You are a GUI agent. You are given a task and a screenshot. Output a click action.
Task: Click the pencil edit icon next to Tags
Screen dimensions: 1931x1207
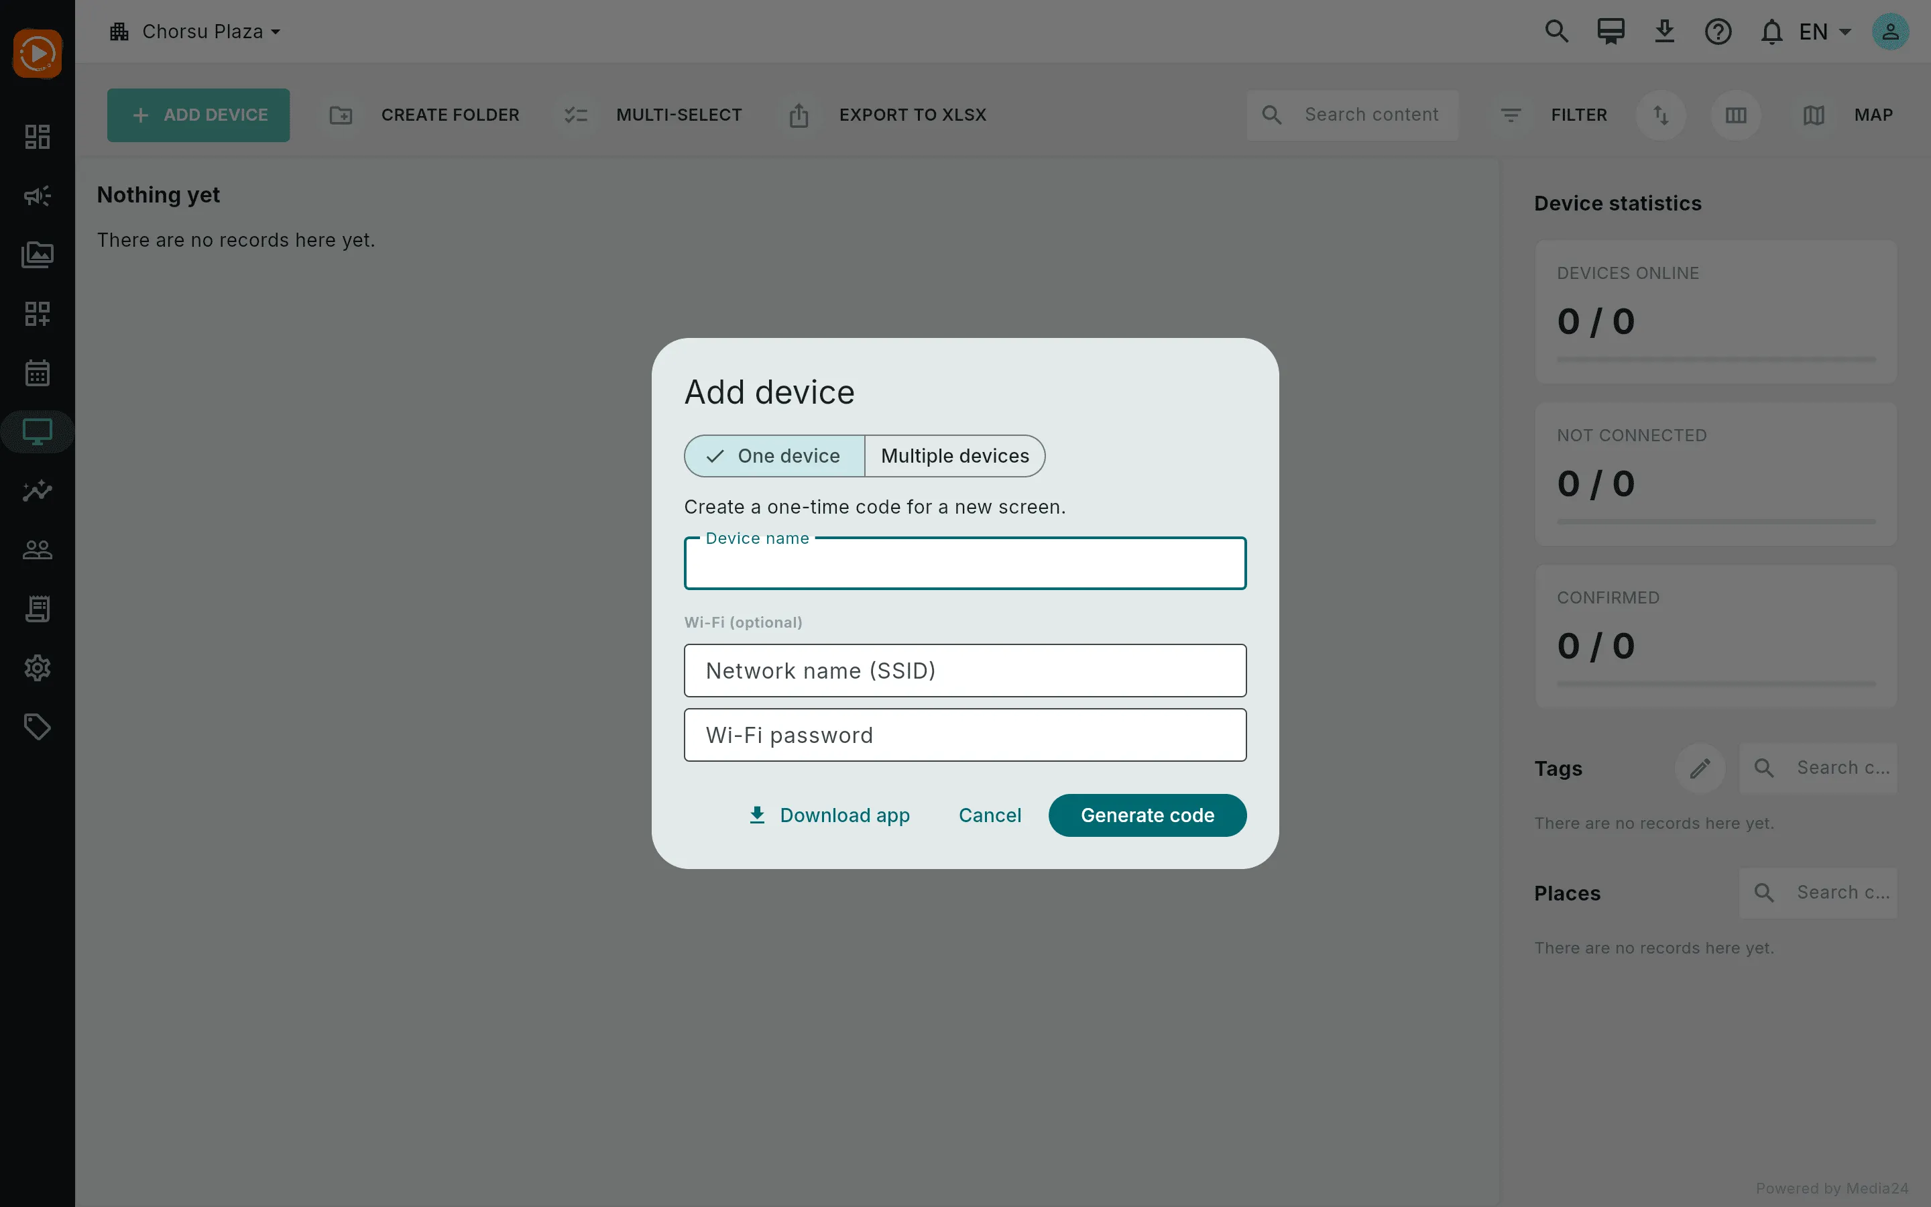[x=1700, y=768]
